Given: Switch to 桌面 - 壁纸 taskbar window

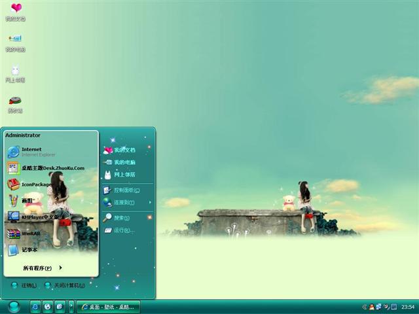Looking at the screenshot, I should click(x=109, y=307).
